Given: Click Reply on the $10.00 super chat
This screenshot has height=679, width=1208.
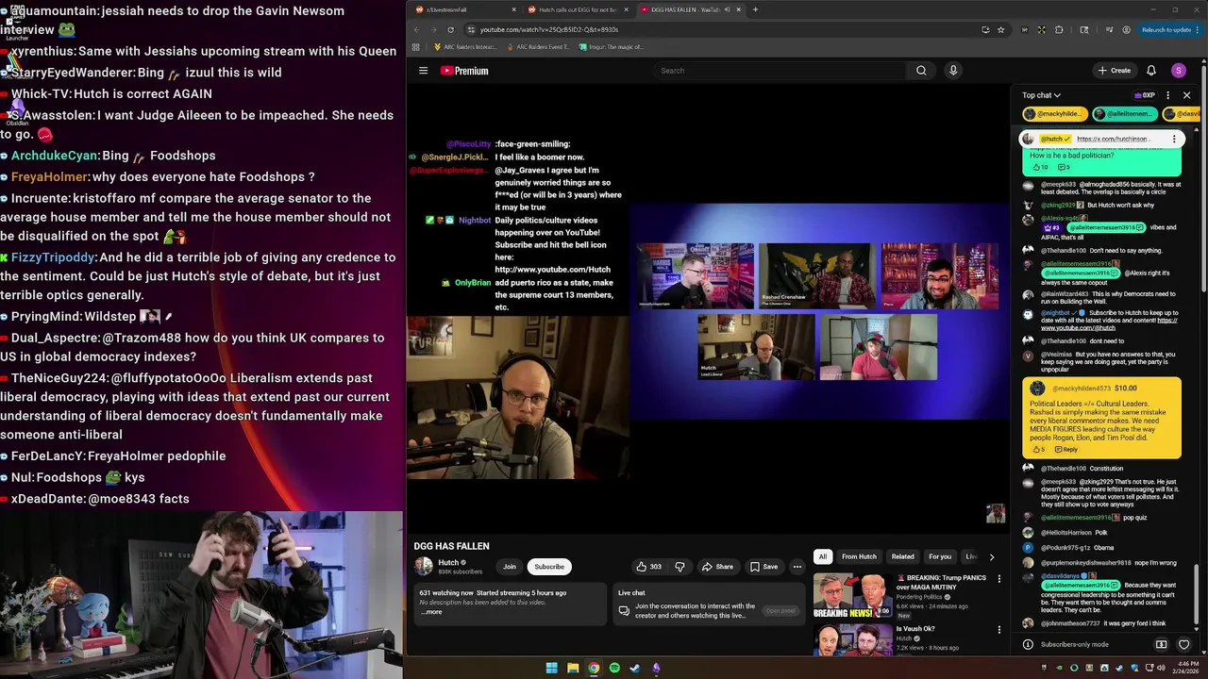Looking at the screenshot, I should pos(1065,449).
